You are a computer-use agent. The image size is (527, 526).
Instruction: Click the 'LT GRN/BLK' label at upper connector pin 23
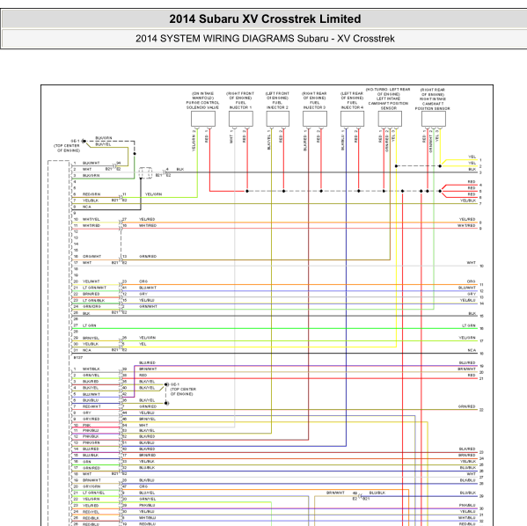[x=94, y=300]
